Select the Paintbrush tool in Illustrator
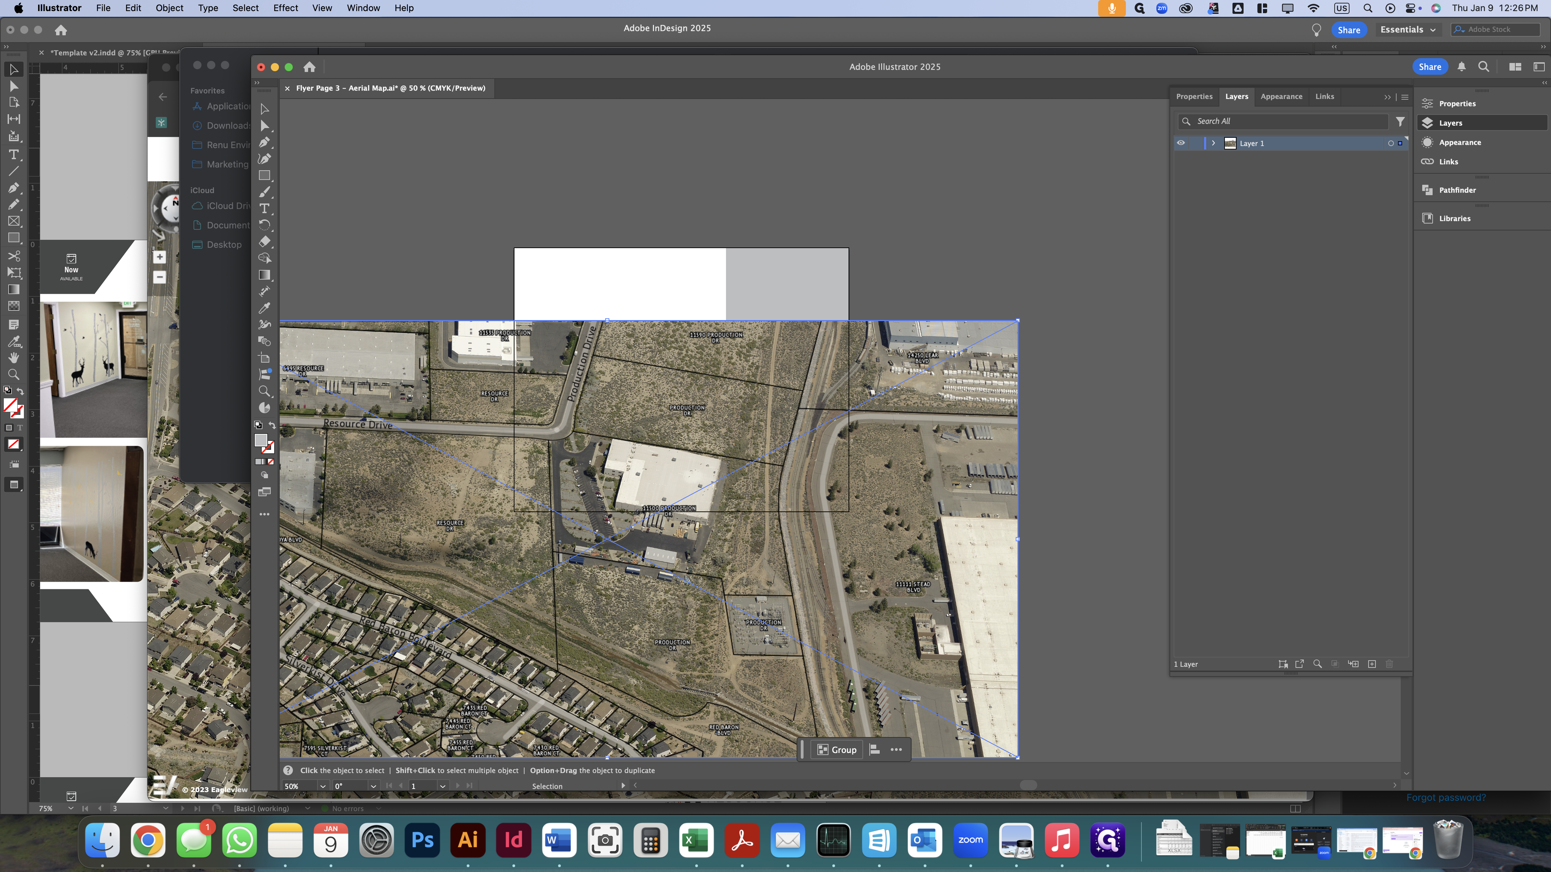 coord(264,192)
